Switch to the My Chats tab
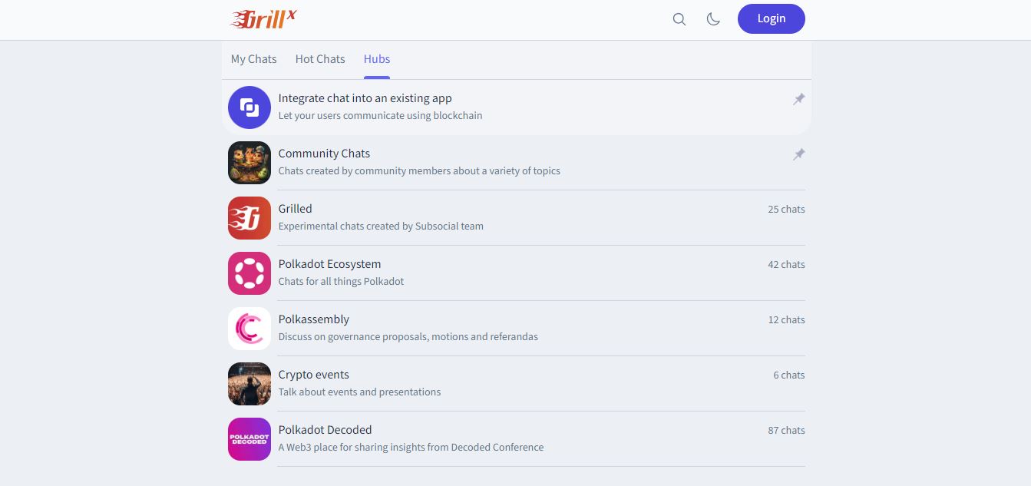 253,59
